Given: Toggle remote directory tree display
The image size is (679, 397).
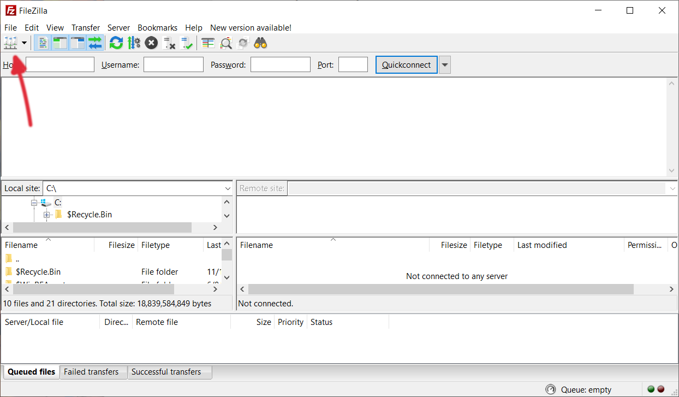Looking at the screenshot, I should coord(78,43).
